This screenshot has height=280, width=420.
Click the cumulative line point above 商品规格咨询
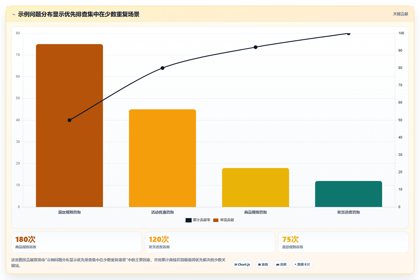[x=256, y=47]
